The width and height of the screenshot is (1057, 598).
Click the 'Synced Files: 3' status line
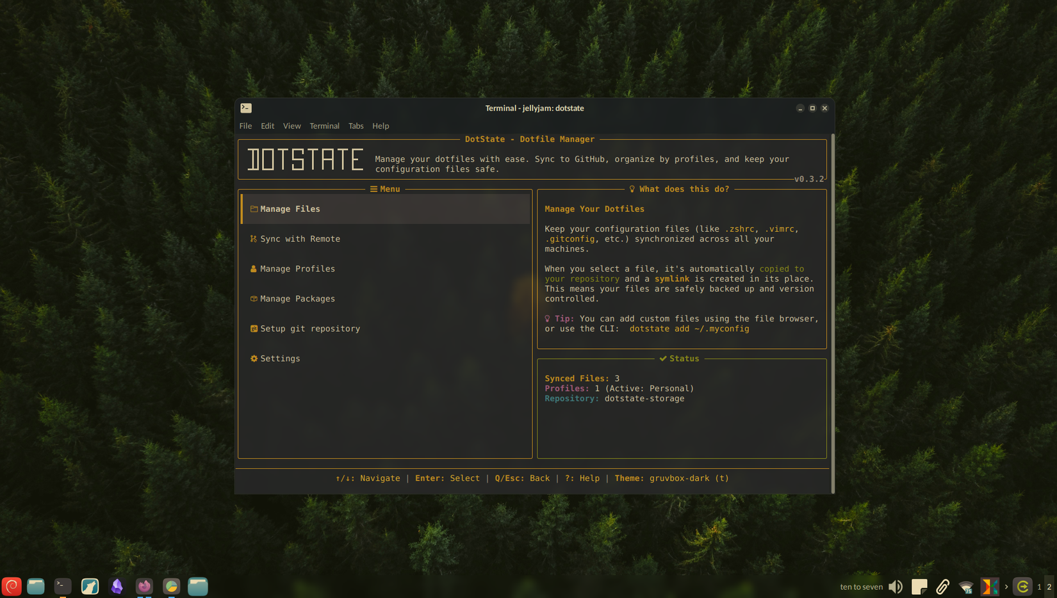click(582, 378)
